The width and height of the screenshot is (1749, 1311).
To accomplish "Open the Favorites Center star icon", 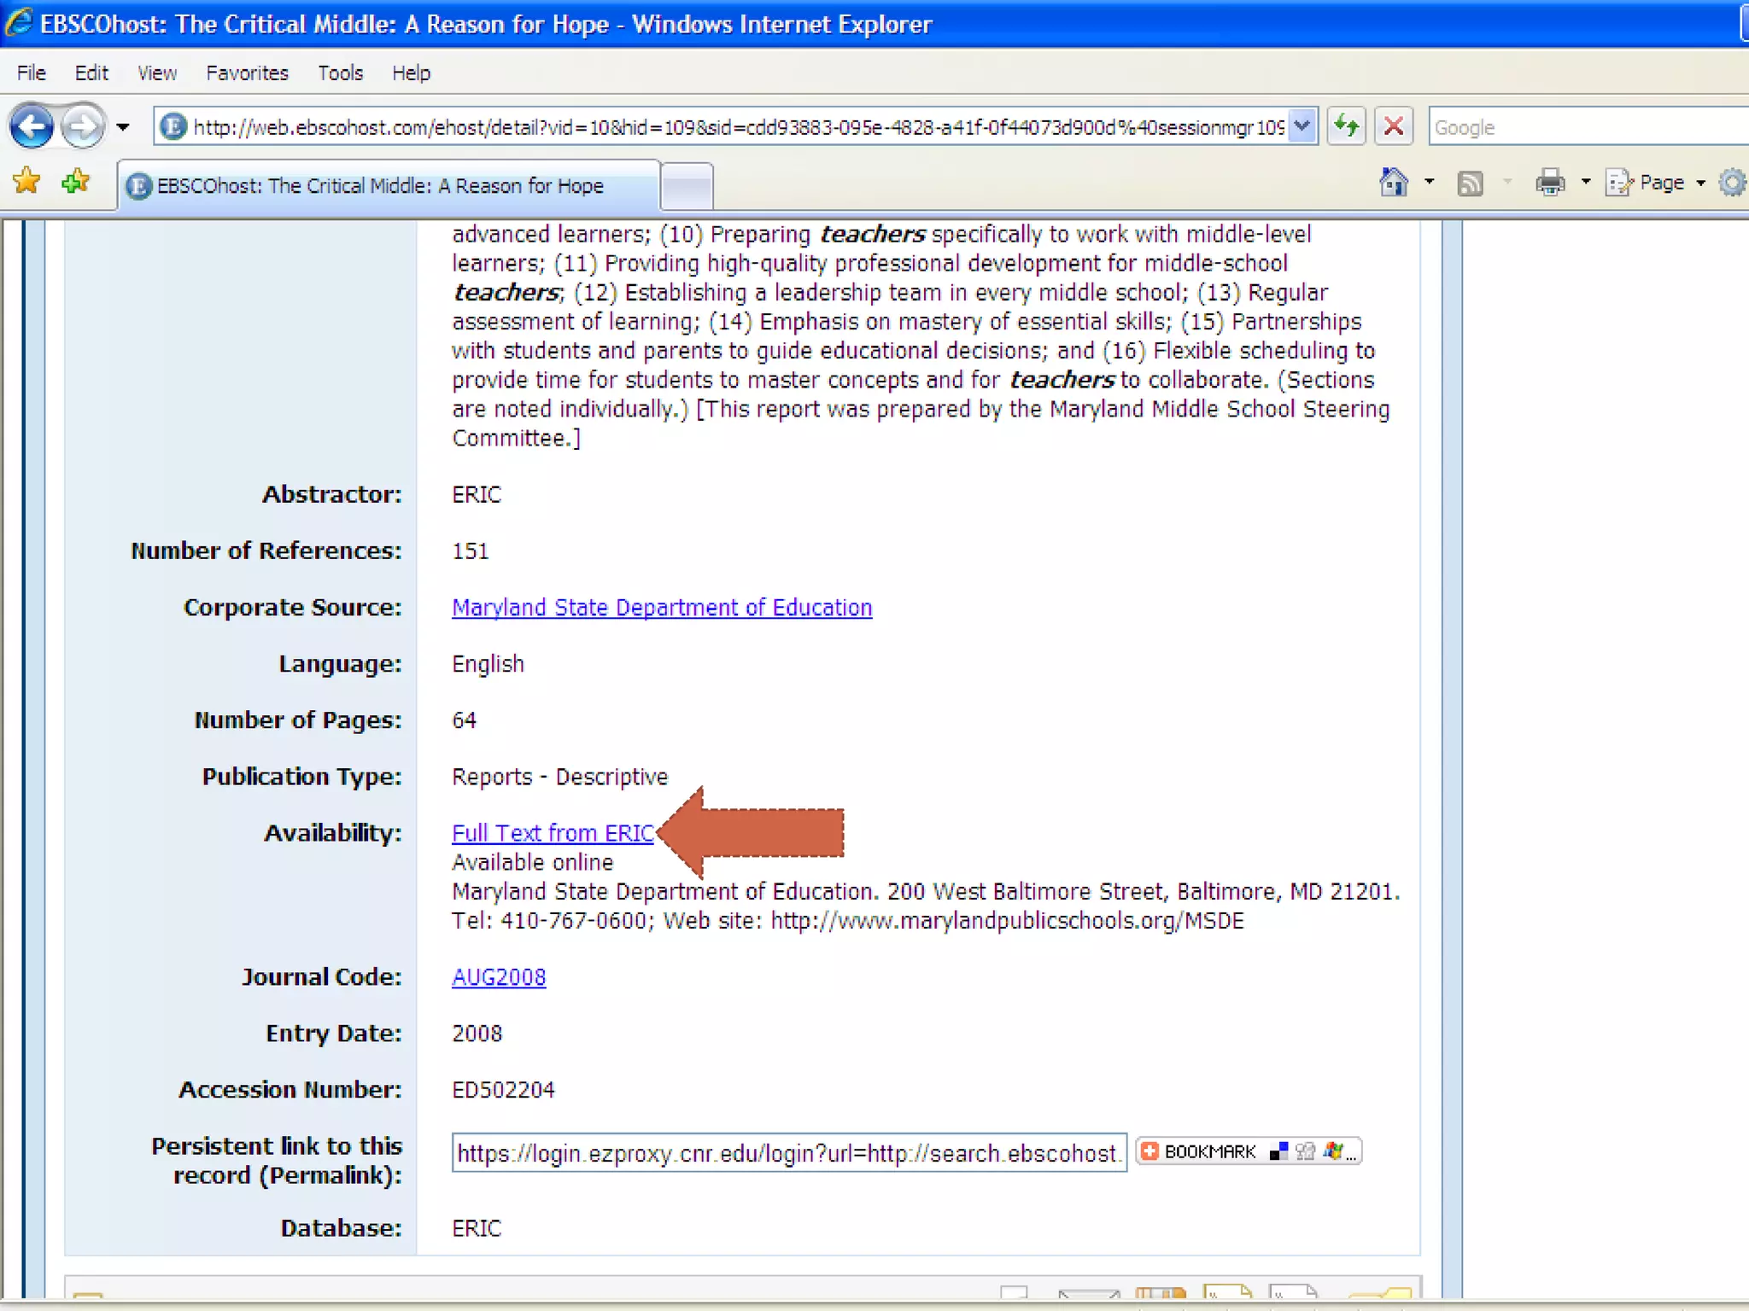I will [26, 181].
